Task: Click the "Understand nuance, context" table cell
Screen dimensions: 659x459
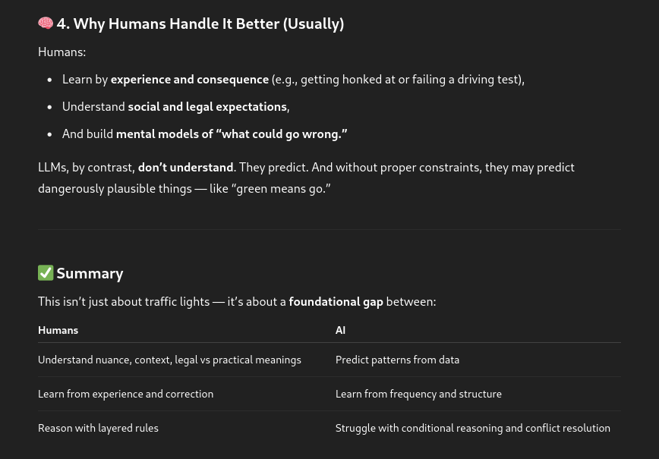Action: pos(169,360)
